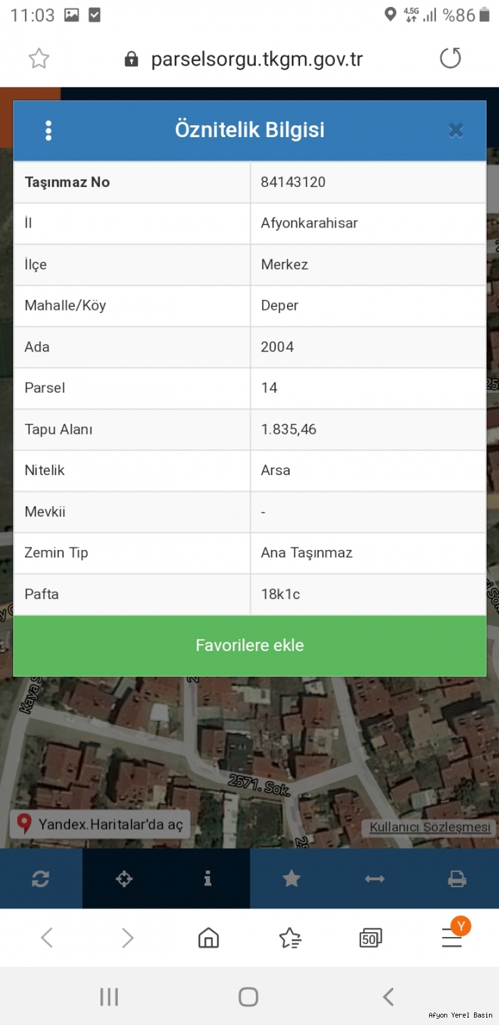The width and height of the screenshot is (499, 1025).
Task: Select the crosshair locate tool
Action: tap(124, 878)
